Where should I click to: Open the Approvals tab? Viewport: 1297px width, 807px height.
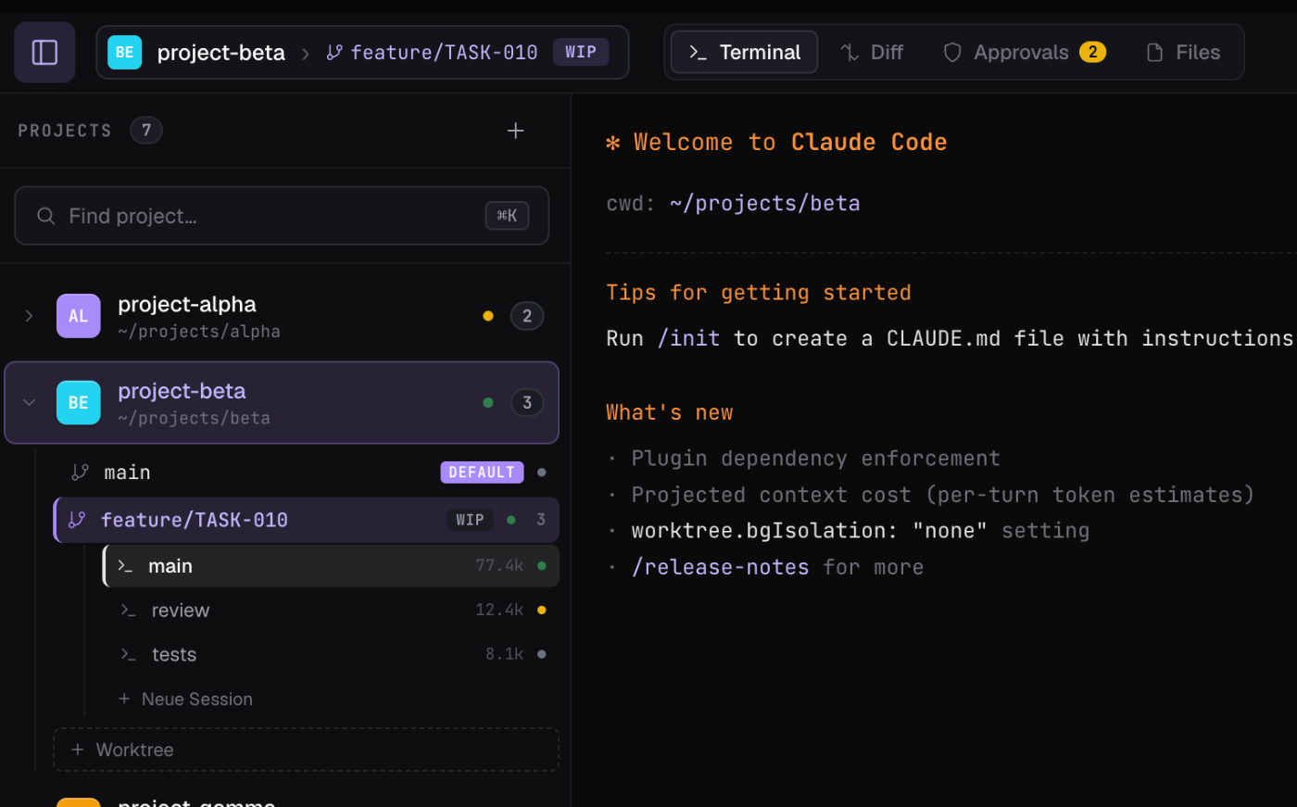[1024, 52]
